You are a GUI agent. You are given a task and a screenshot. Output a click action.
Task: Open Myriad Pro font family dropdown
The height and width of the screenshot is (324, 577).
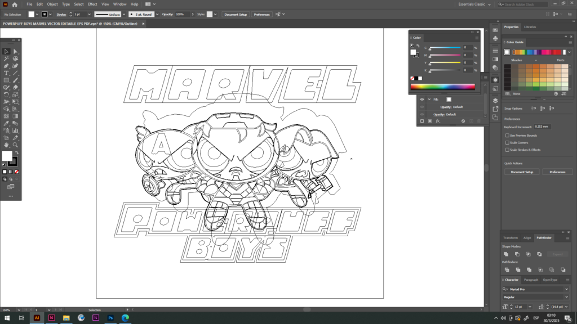566,289
